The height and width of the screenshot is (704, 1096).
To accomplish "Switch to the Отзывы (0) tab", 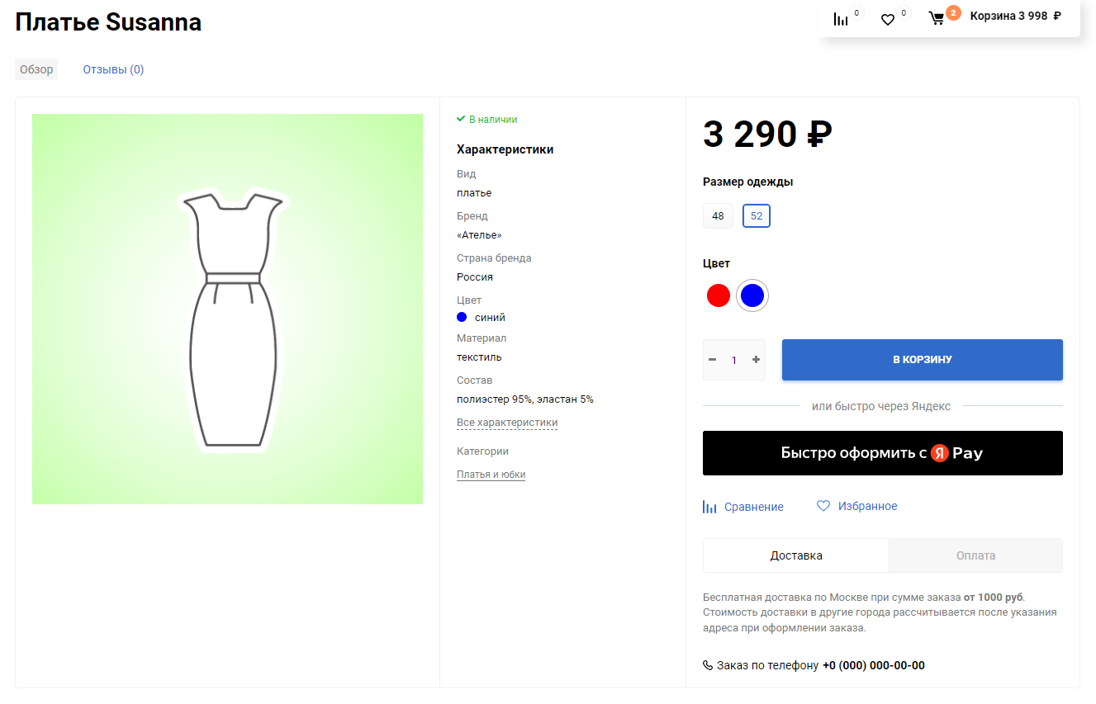I will tap(113, 69).
